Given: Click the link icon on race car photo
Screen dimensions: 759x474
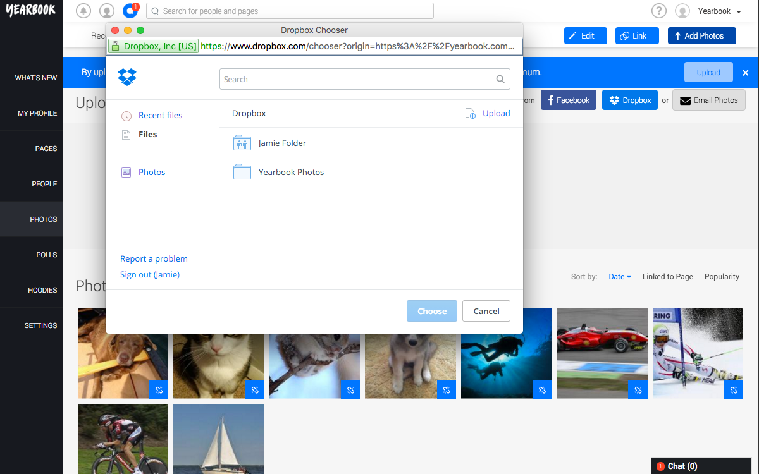Looking at the screenshot, I should pos(638,389).
